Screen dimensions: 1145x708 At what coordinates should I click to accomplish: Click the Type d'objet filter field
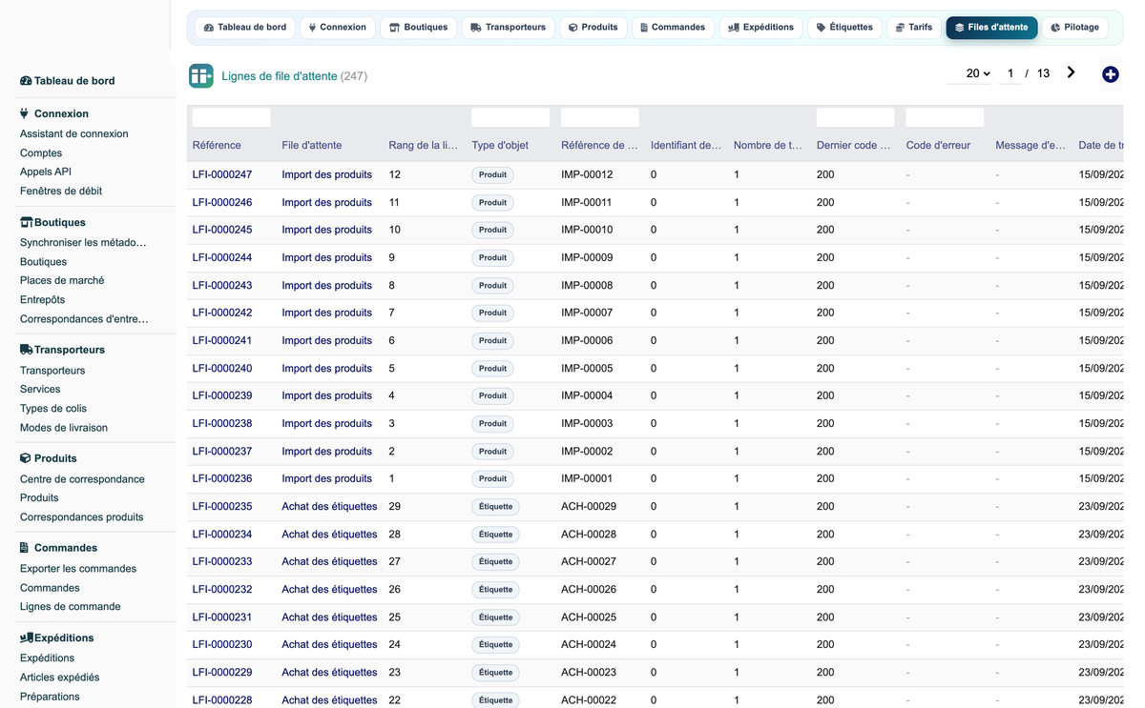click(510, 117)
